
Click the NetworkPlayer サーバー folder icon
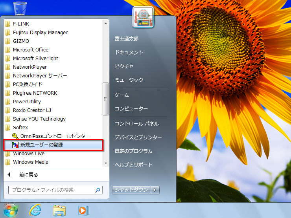(x=8, y=76)
